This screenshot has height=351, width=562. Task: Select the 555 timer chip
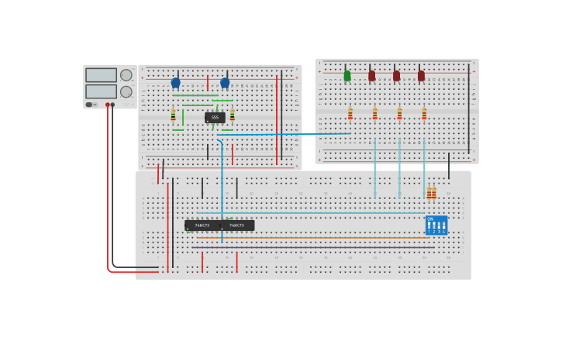[x=215, y=118]
